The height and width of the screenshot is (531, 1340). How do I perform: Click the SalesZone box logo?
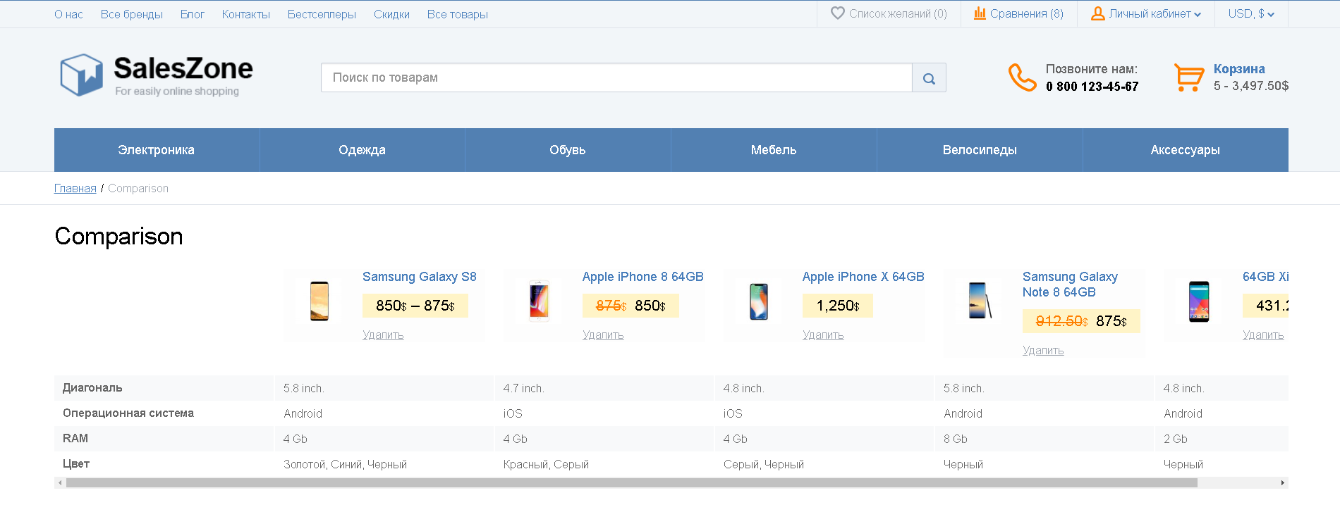(81, 75)
